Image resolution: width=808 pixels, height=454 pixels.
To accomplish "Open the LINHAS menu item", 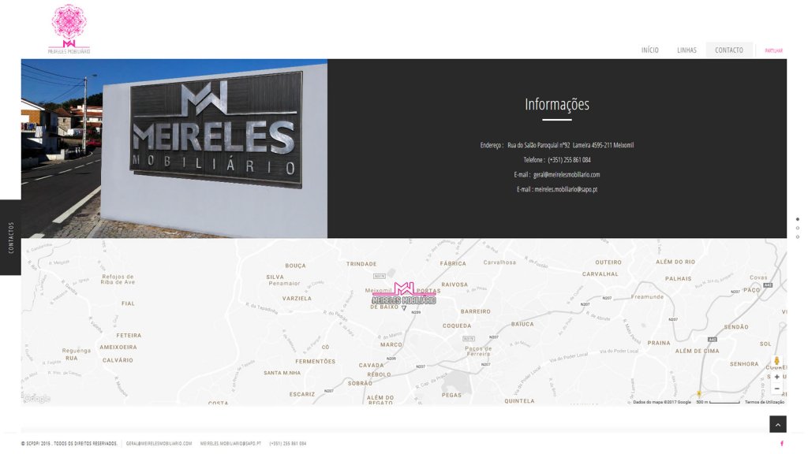I will click(686, 50).
